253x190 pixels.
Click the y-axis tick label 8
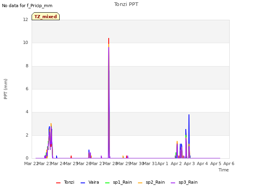click(x=27, y=66)
